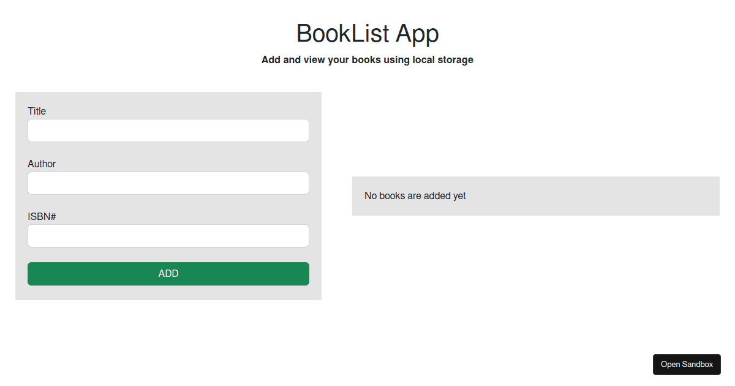This screenshot has height=386, width=735.
Task: Click the Title input field
Action: [168, 131]
